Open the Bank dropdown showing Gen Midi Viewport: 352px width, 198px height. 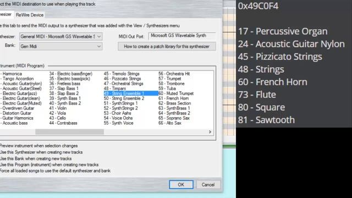61,46
